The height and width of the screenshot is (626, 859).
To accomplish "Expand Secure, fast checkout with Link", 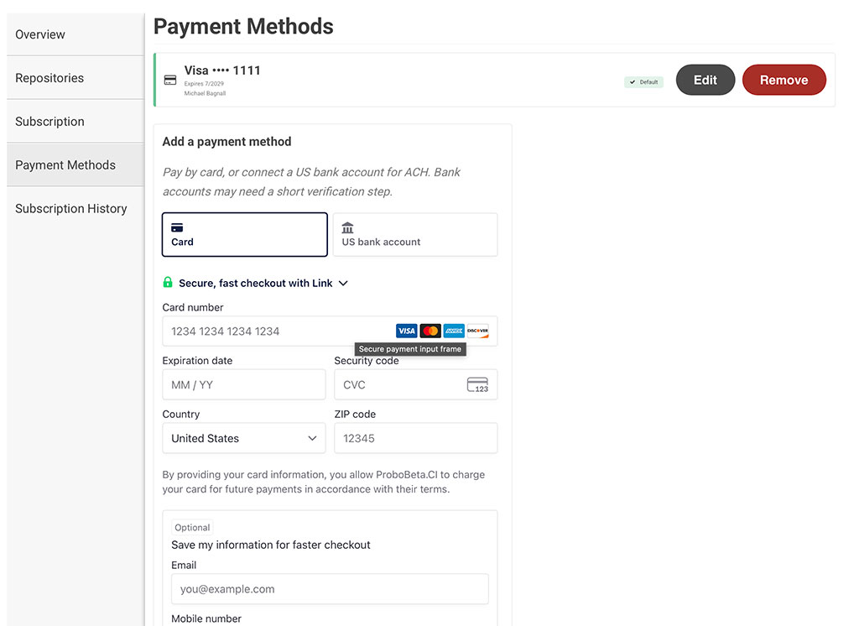I will 255,283.
